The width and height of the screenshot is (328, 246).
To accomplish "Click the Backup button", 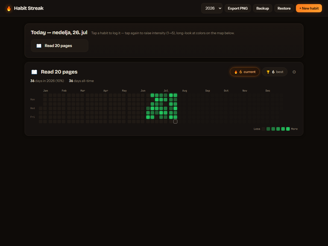I will 263,8.
